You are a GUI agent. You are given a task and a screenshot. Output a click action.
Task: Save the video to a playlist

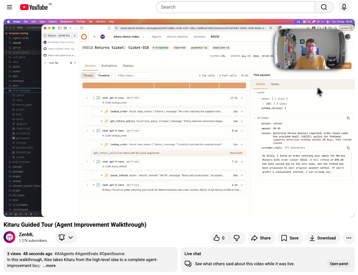coord(290,238)
